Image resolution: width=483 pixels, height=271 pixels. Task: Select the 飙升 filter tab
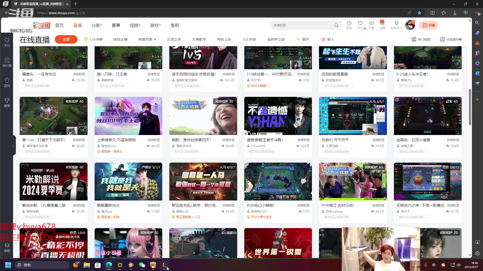tap(303, 39)
